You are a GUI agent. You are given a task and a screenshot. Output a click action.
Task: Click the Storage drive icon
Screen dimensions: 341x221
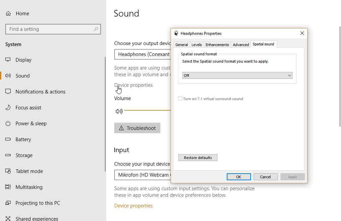point(8,155)
